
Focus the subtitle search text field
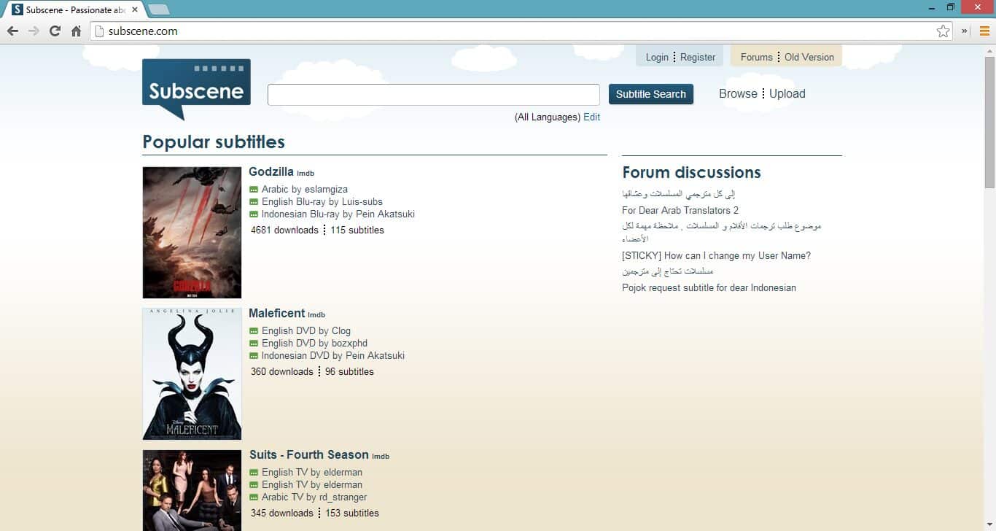(433, 95)
